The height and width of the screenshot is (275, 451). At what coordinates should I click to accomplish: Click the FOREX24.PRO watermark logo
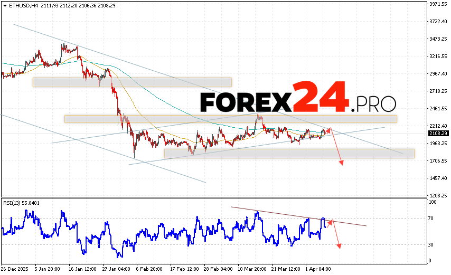[298, 98]
